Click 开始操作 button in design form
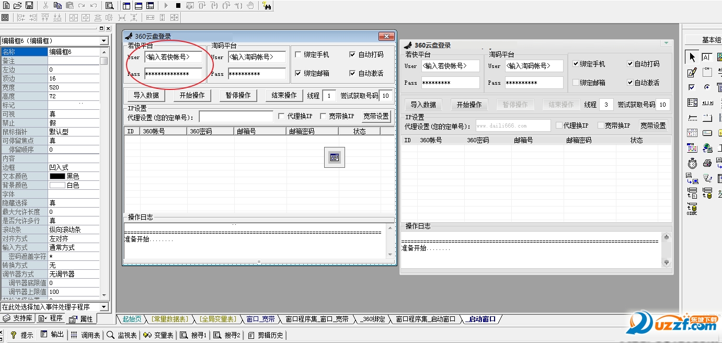This screenshot has height=343, width=722. [x=192, y=96]
